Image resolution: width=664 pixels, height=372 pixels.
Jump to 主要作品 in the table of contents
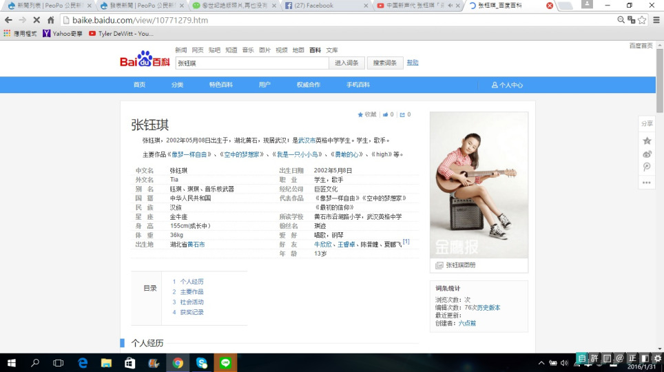(191, 291)
